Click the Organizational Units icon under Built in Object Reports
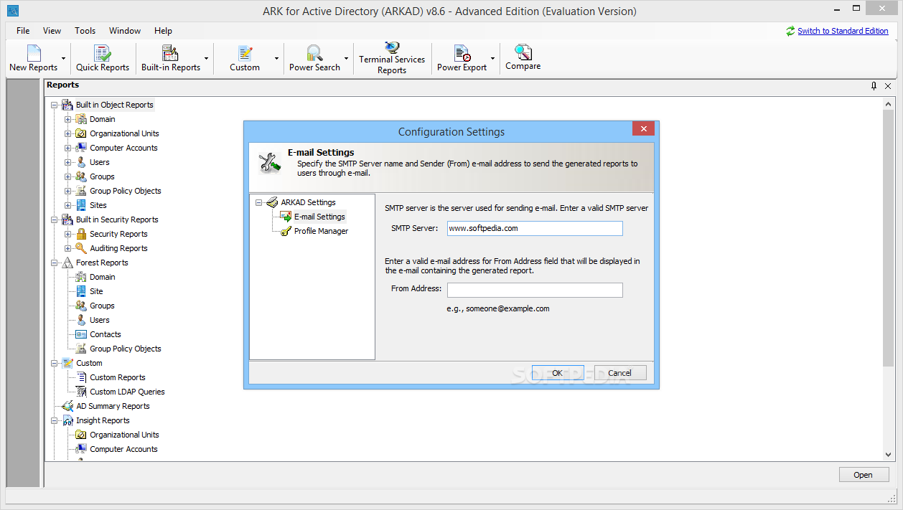This screenshot has width=903, height=510. [x=81, y=133]
